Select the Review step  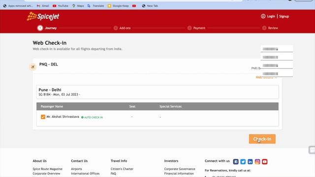click(270, 28)
